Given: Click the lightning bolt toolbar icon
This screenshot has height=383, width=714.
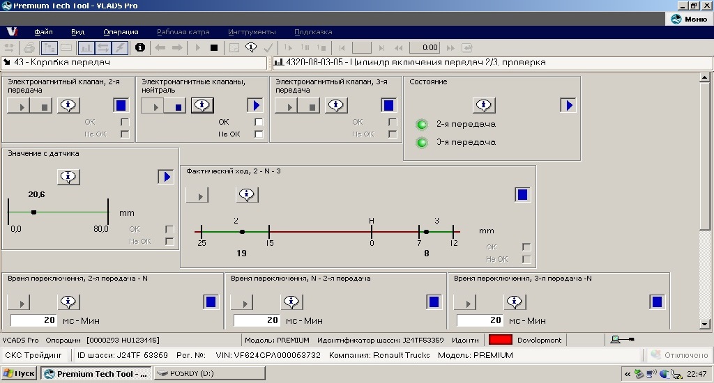Looking at the screenshot, I should point(120,48).
